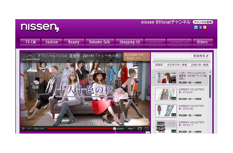Click title text KARINA'S COLLECTION 秋 STYLE 03
Viewport: 233px width, 153px height.
coord(191,107)
